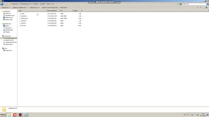The image size is (209, 117).
Task: Click the 'lmhosts.sam' file name
Action: pyautogui.click(x=25, y=19)
